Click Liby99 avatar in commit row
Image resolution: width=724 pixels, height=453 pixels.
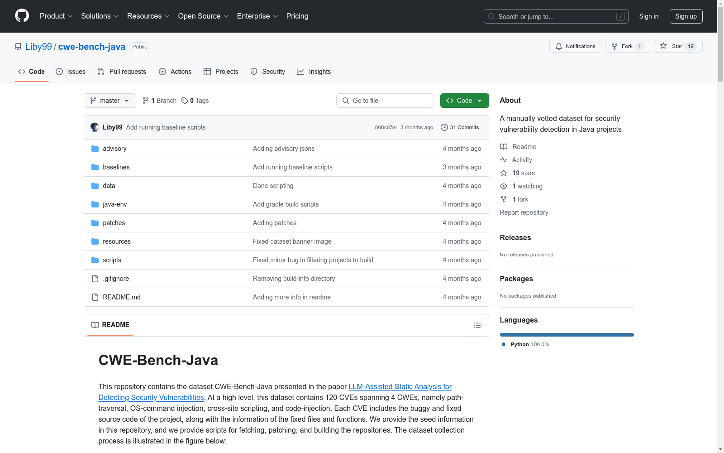point(95,127)
